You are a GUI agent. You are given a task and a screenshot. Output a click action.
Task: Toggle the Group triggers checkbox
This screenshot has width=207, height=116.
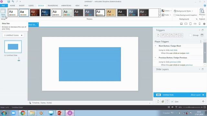click(x=190, y=35)
